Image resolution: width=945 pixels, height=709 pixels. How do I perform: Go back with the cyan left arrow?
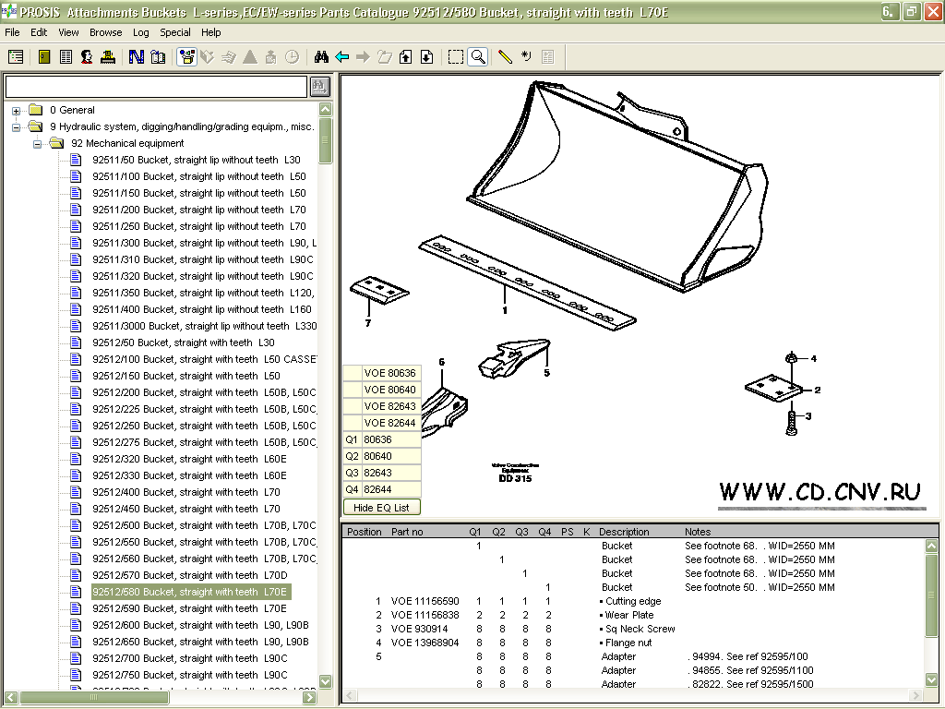pyautogui.click(x=342, y=57)
